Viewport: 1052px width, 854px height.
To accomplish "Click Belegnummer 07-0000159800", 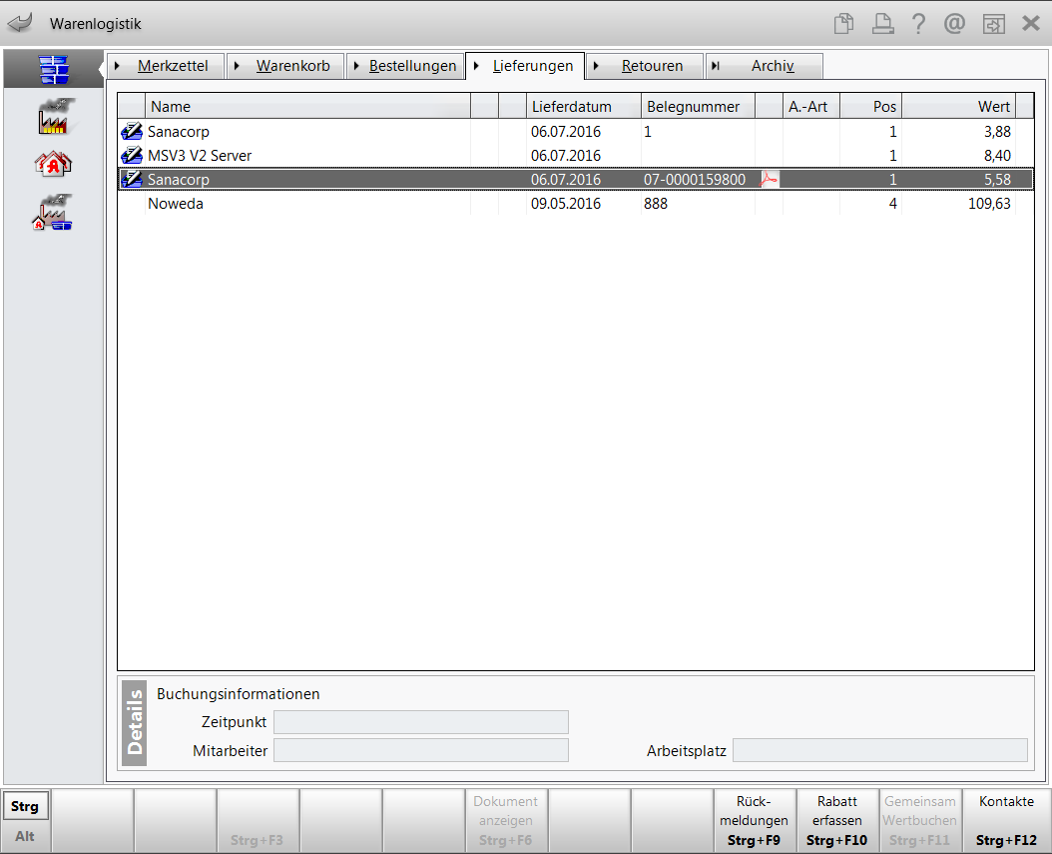I will [x=695, y=179].
